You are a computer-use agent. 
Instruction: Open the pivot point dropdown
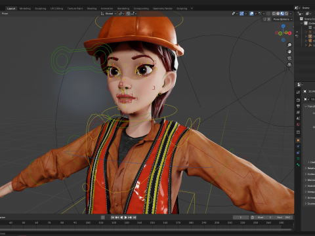click(x=121, y=14)
